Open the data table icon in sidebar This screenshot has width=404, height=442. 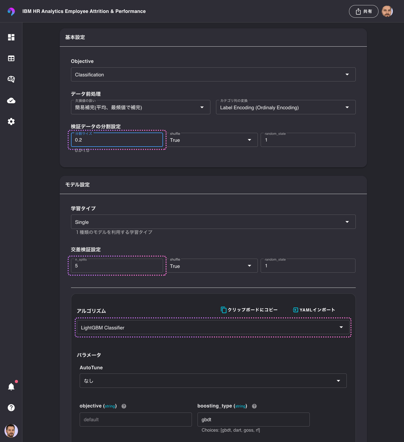coord(11,58)
